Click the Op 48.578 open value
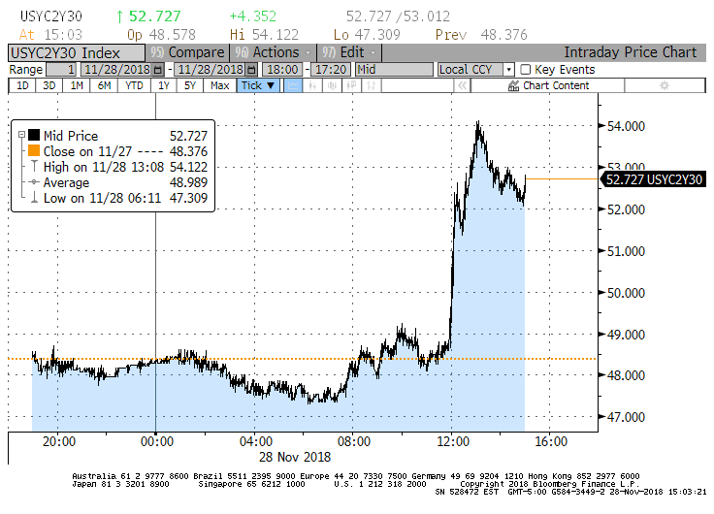This screenshot has height=514, width=714. pos(161,35)
